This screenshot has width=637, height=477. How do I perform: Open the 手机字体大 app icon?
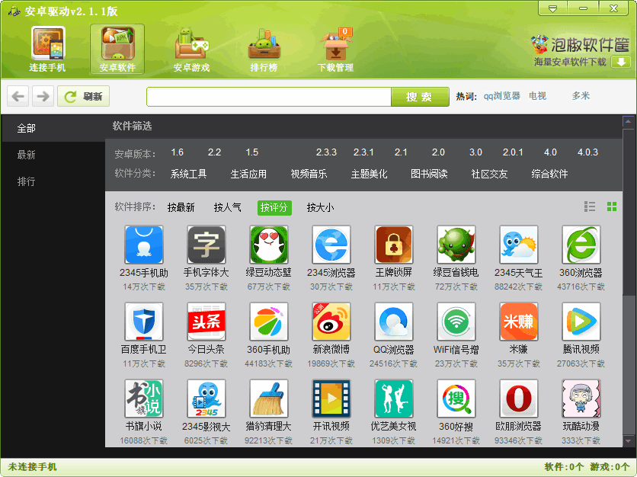tap(206, 245)
